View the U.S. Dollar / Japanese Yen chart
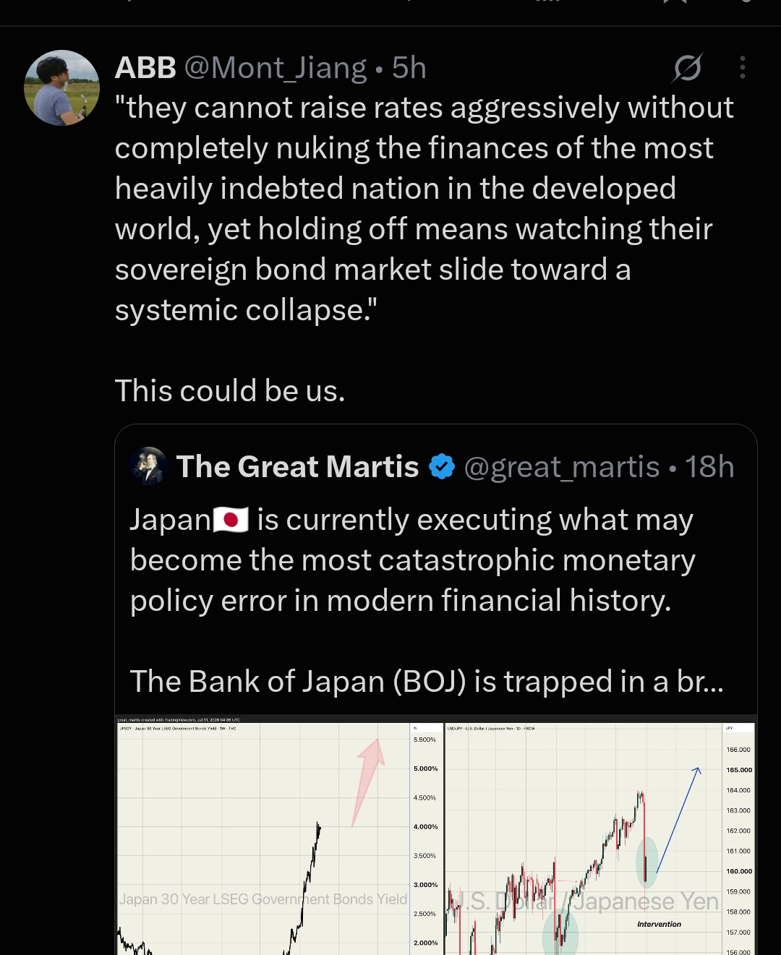The width and height of the screenshot is (781, 955). pos(600,836)
